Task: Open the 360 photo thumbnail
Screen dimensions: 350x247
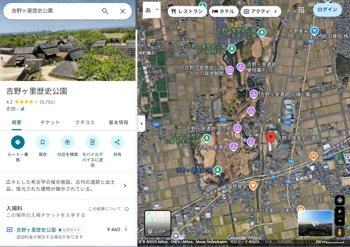Action: point(315,223)
